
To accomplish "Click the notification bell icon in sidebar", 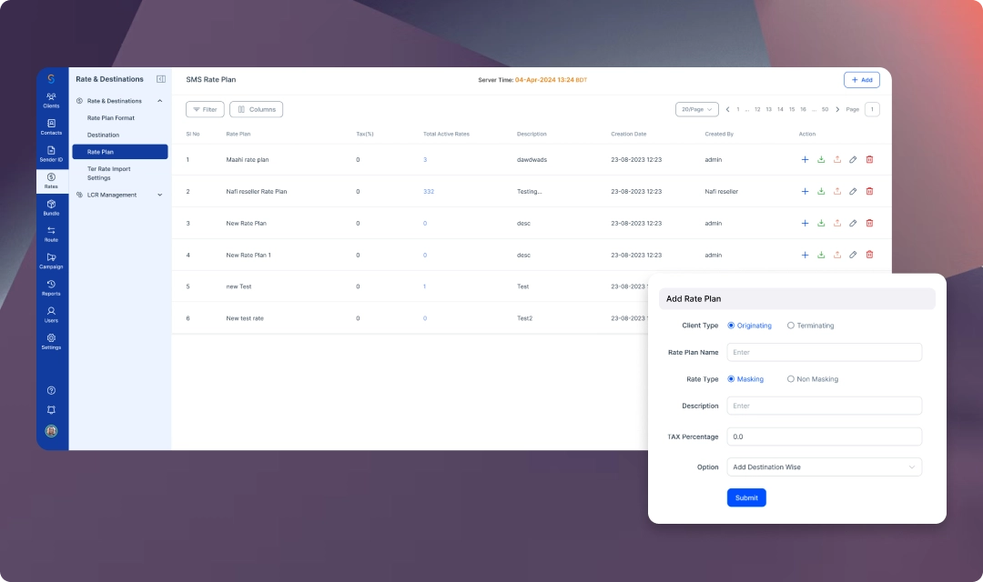I will (x=51, y=410).
